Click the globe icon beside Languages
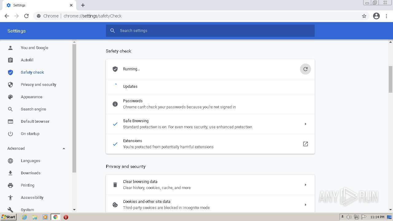This screenshot has width=393, height=221. (10, 161)
